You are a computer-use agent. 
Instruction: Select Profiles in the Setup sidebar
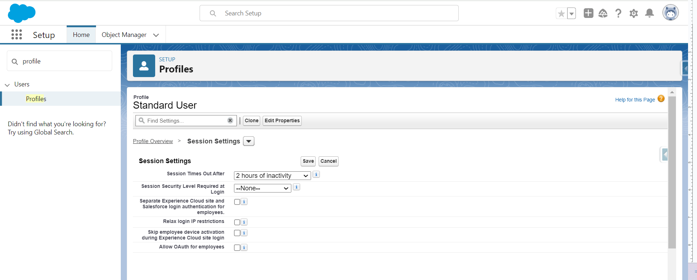pos(36,99)
